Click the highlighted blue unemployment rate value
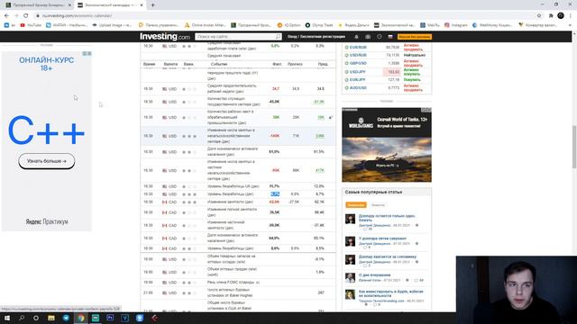The image size is (577, 324). [275, 194]
